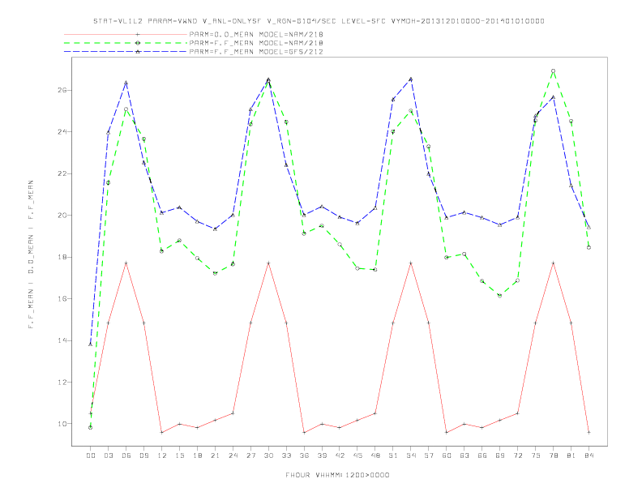Screen dimensions: 642x496
Task: Click red observed plus marker at hour 84
Action: [588, 432]
